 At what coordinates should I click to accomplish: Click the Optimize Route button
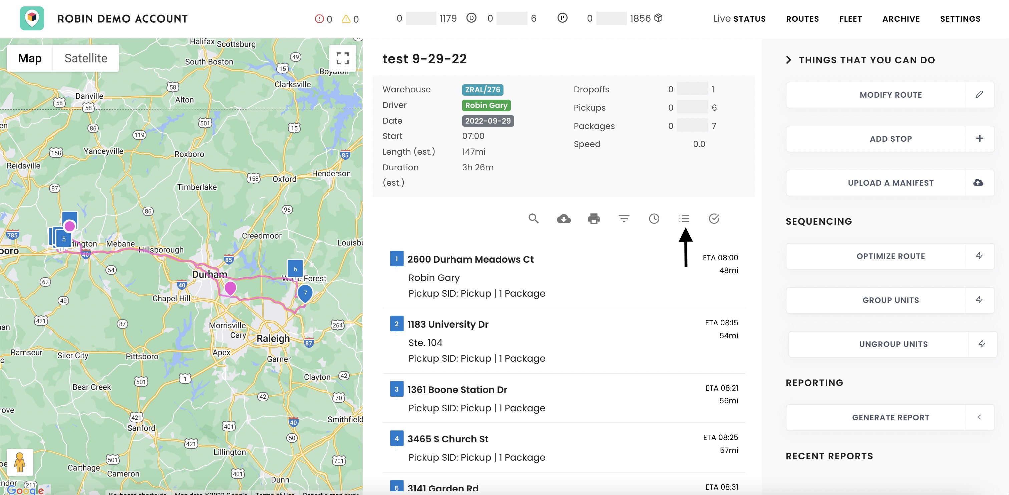tap(890, 256)
